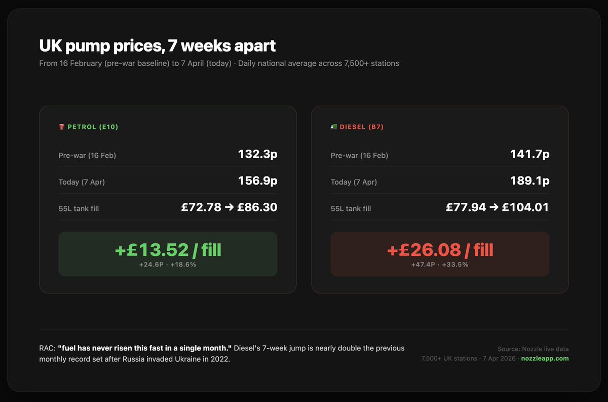Click the red petrol pump icon
Viewport: 608px width, 402px height.
pyautogui.click(x=61, y=127)
